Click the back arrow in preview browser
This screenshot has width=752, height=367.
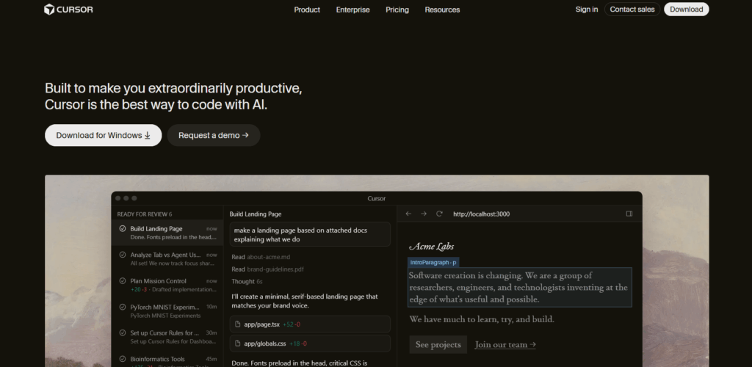pyautogui.click(x=408, y=214)
